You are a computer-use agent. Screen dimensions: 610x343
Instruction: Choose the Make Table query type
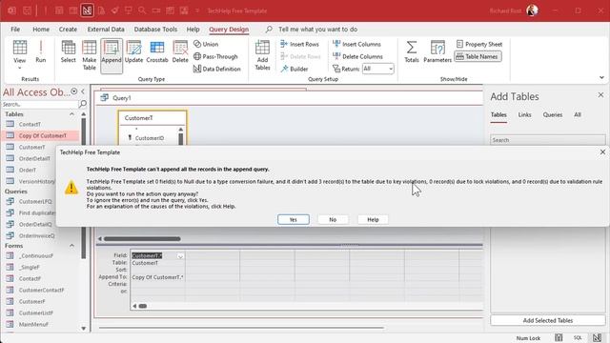[89, 55]
